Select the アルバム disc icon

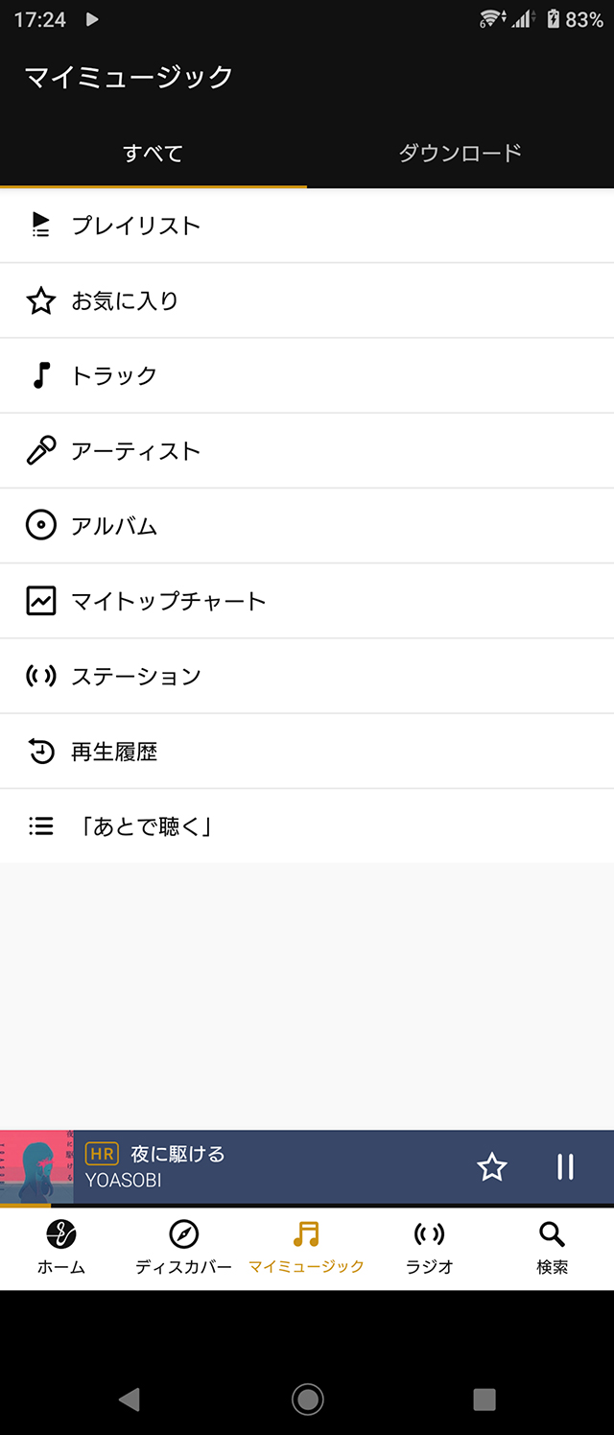(38, 525)
